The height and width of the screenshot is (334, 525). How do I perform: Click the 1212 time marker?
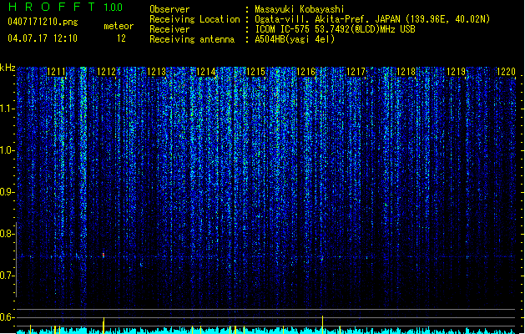[x=106, y=72]
